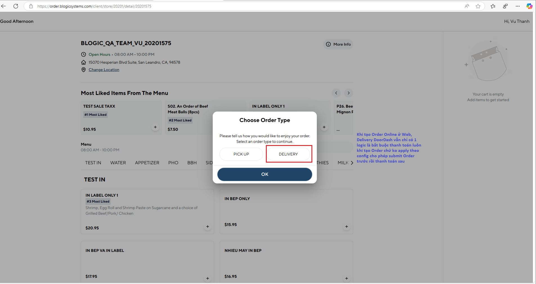Add this page to favorites star
The image size is (536, 284).
(478, 6)
